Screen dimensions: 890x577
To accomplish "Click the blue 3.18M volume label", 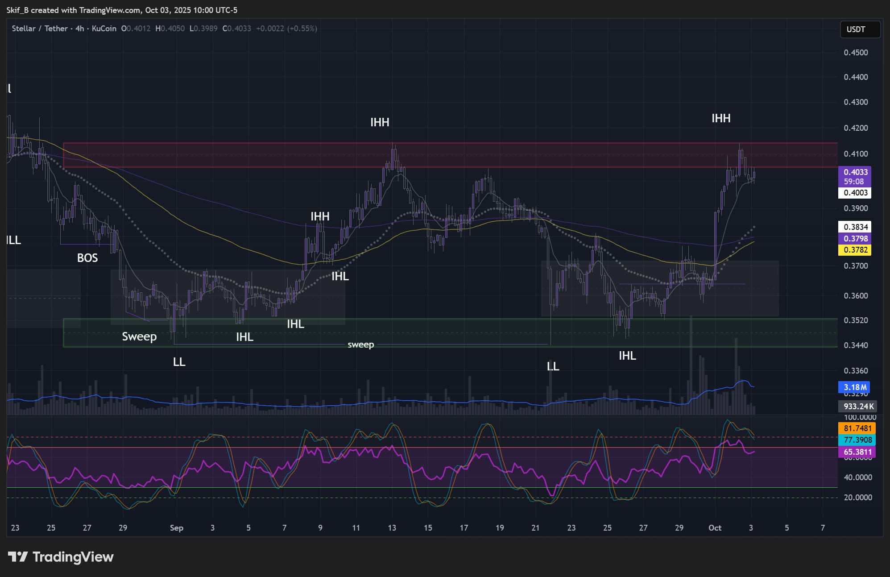I will point(855,387).
